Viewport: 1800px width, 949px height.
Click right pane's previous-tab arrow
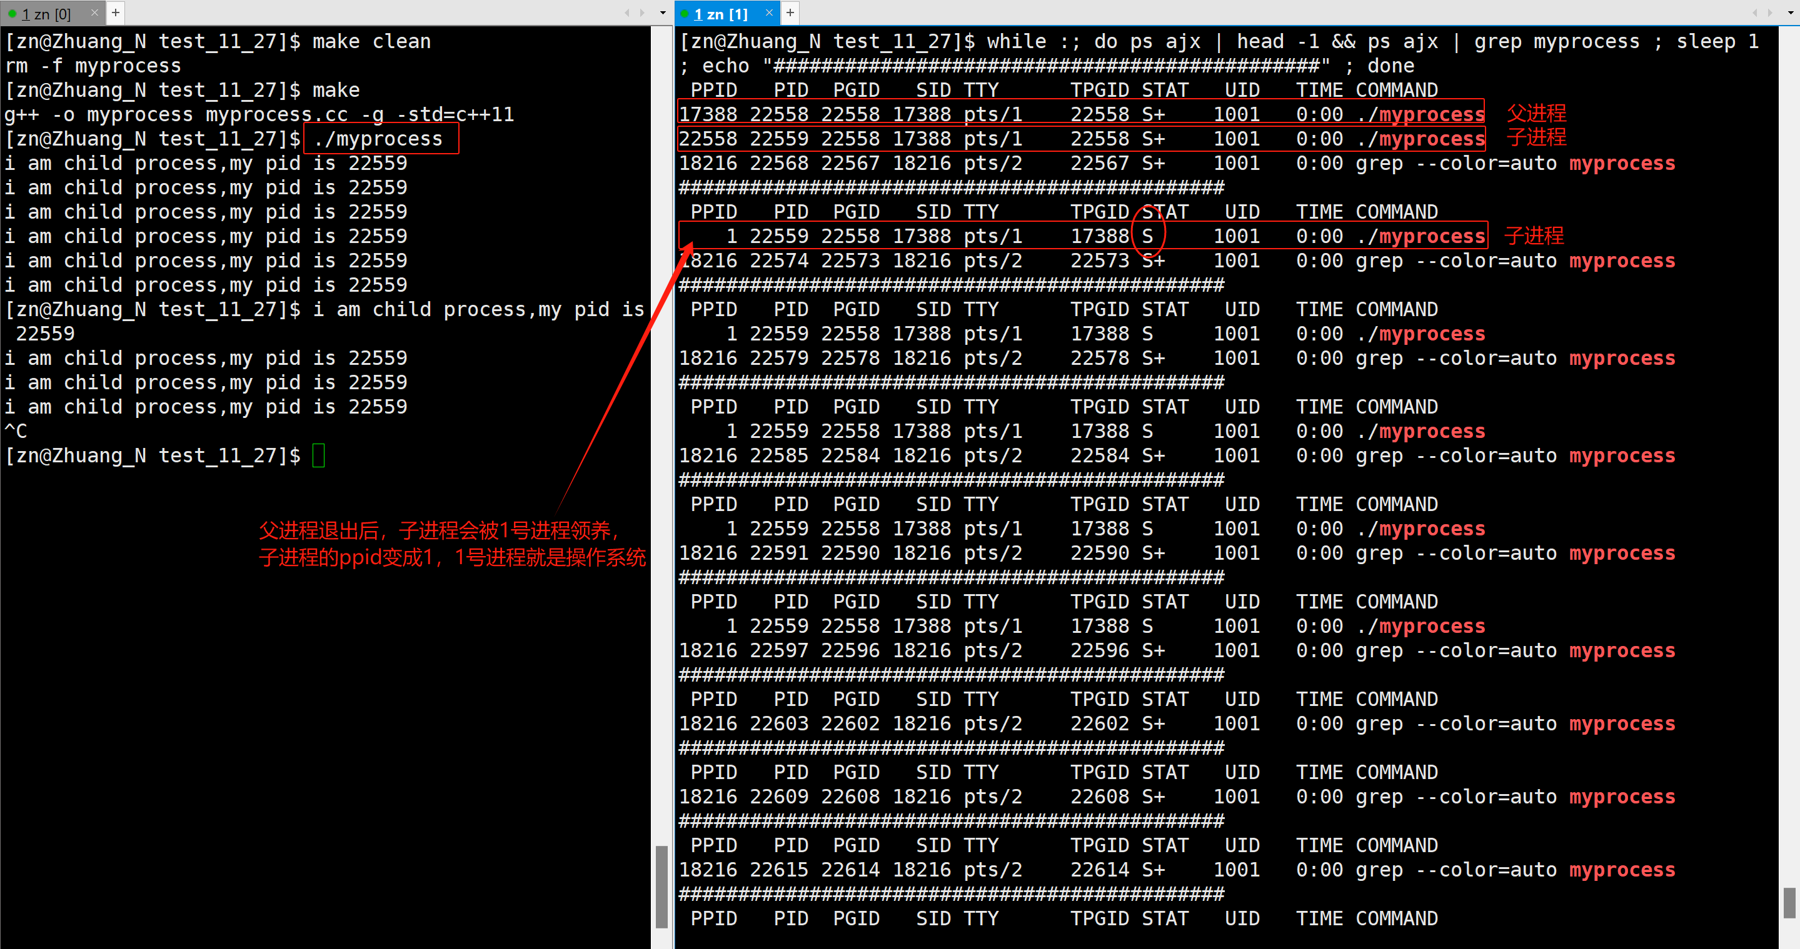[1754, 12]
